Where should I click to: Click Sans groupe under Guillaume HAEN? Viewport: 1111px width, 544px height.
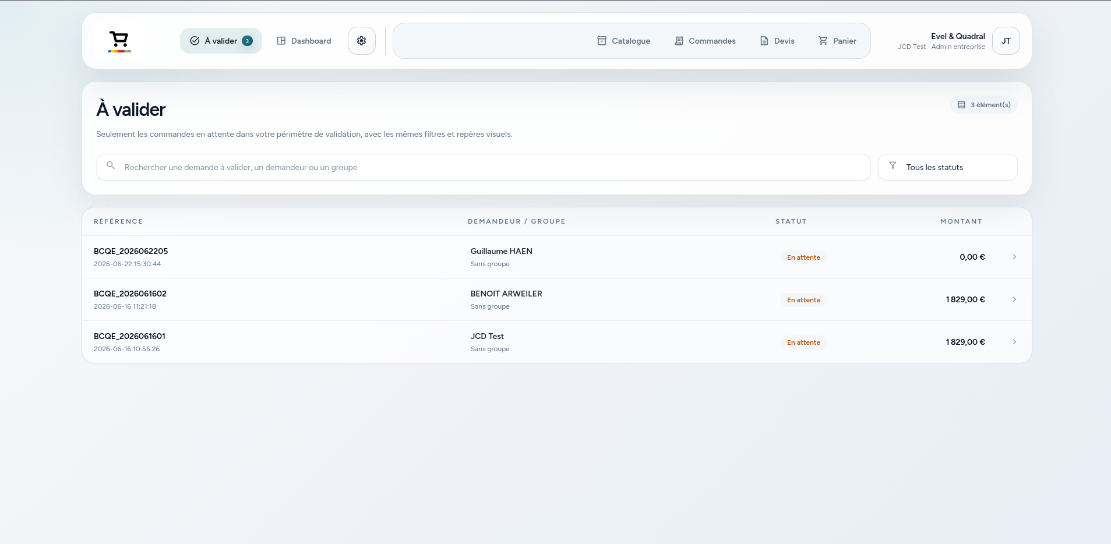pyautogui.click(x=490, y=264)
